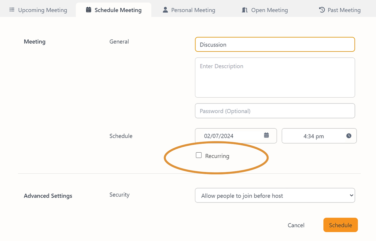Click into the Enter Description text area

pos(275,77)
